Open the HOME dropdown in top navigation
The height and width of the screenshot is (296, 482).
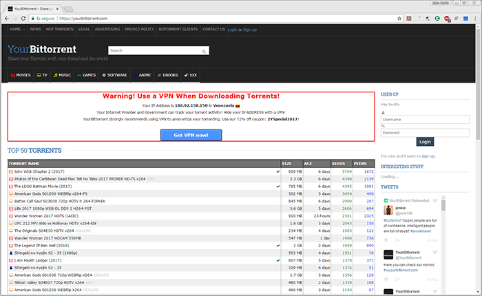[x=17, y=29]
